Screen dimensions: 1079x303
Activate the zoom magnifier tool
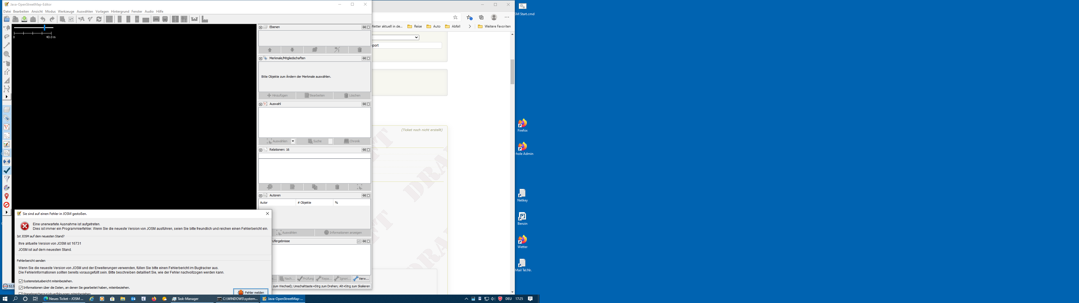click(x=7, y=54)
